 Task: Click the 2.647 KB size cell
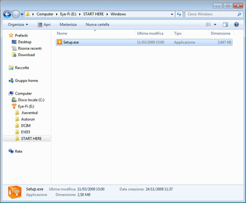point(224,42)
